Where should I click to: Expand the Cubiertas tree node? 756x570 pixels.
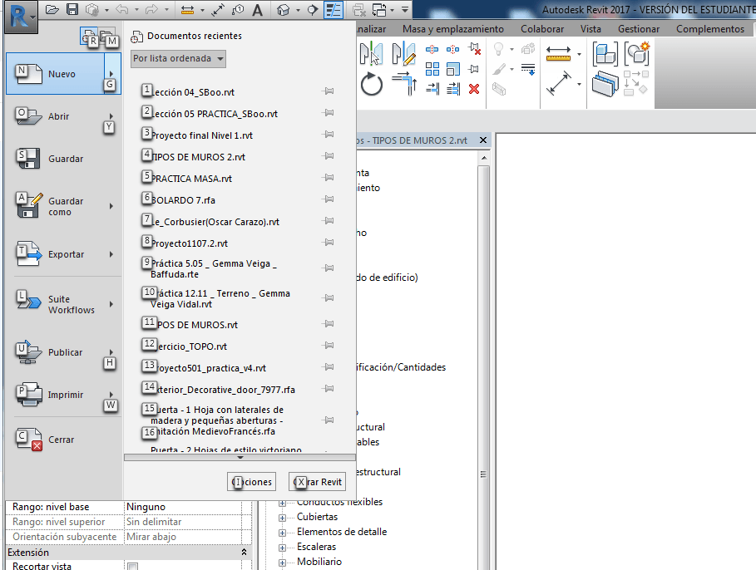click(x=283, y=518)
